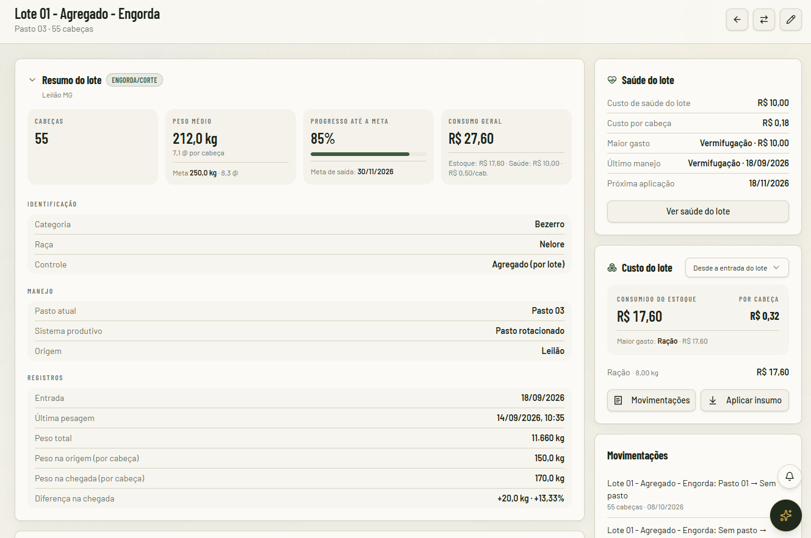Click the Peso total value 11.660 kg
This screenshot has width=811, height=538.
click(x=548, y=438)
